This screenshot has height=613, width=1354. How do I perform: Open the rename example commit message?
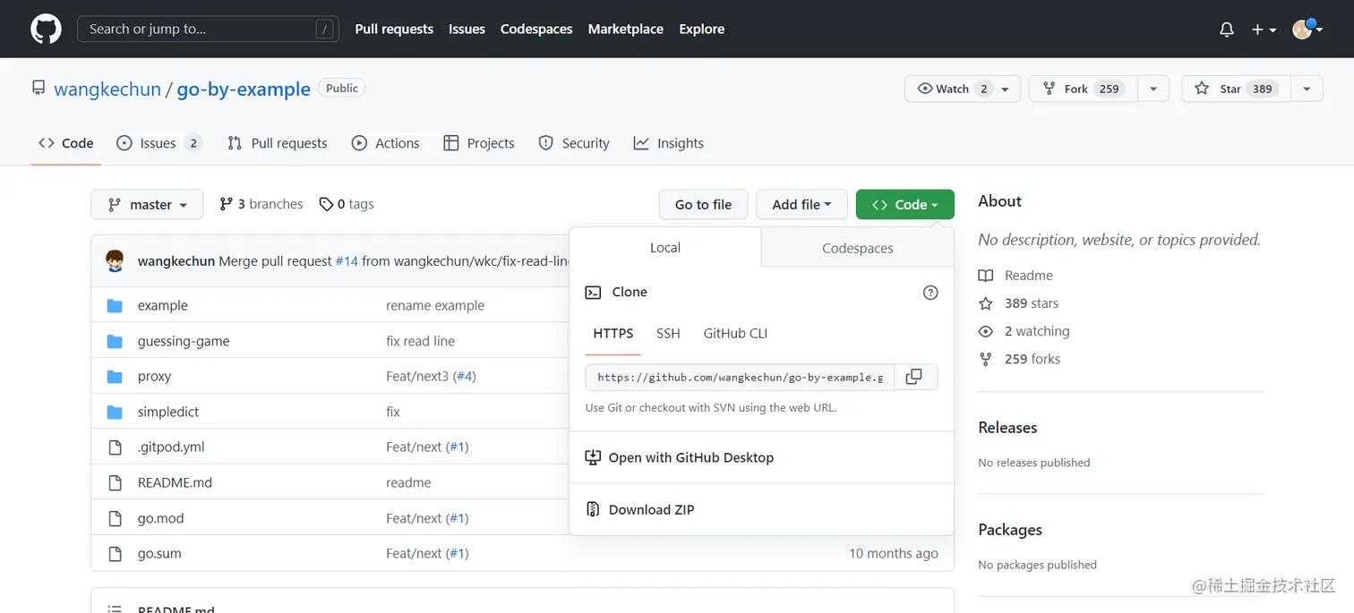click(x=435, y=305)
